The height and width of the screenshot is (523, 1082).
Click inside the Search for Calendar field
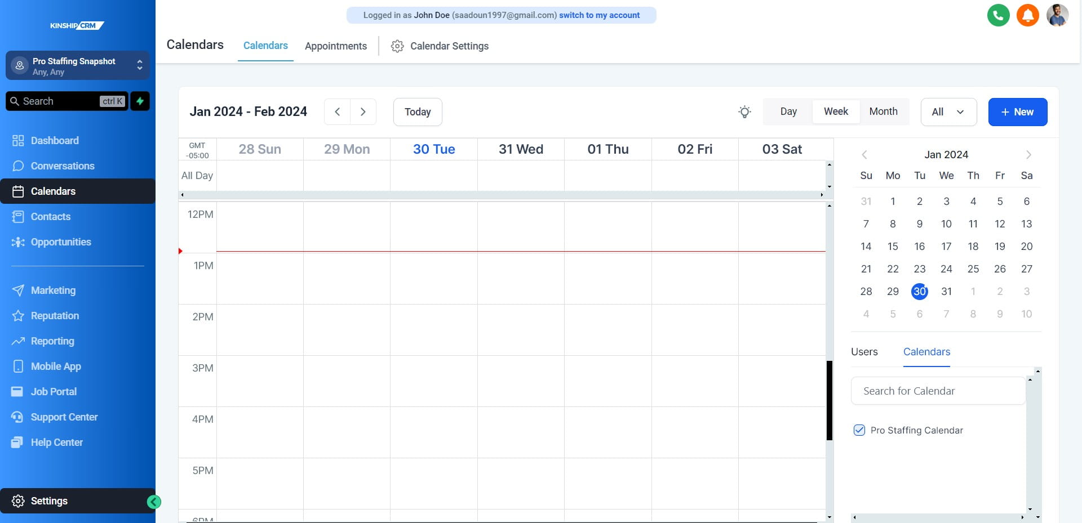937,390
